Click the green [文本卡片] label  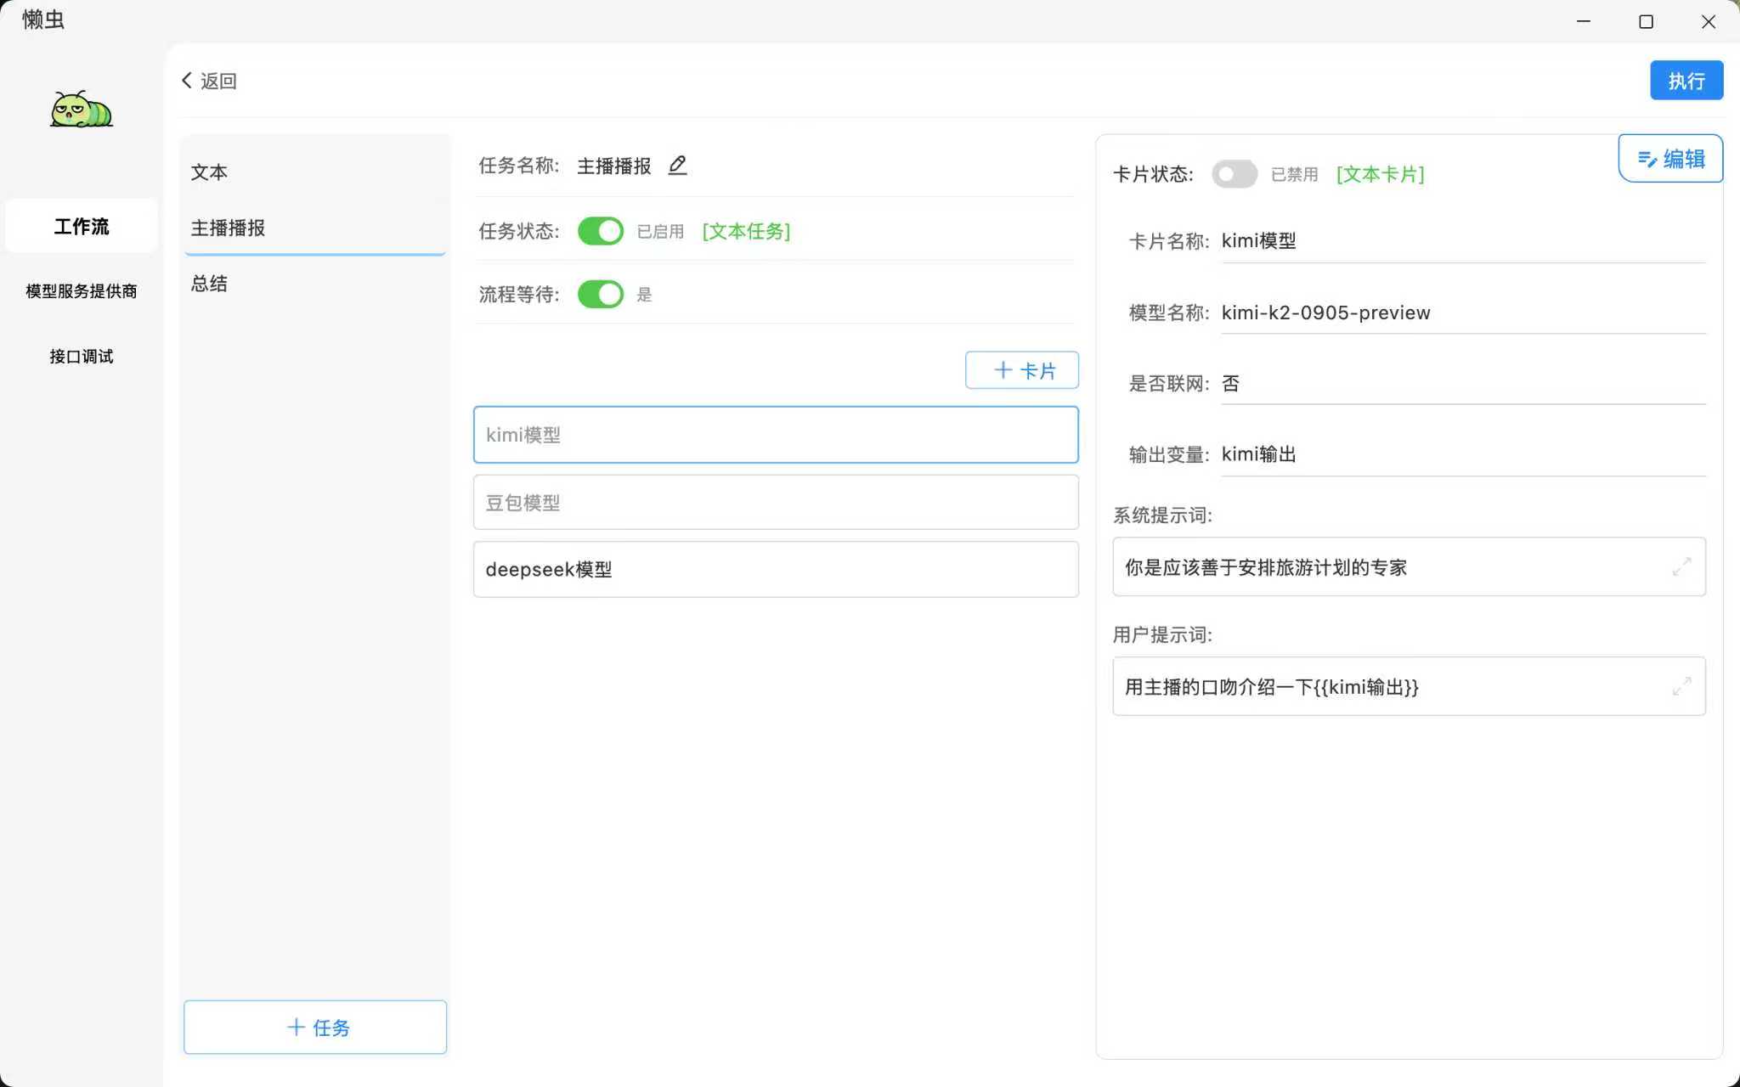pyautogui.click(x=1380, y=173)
